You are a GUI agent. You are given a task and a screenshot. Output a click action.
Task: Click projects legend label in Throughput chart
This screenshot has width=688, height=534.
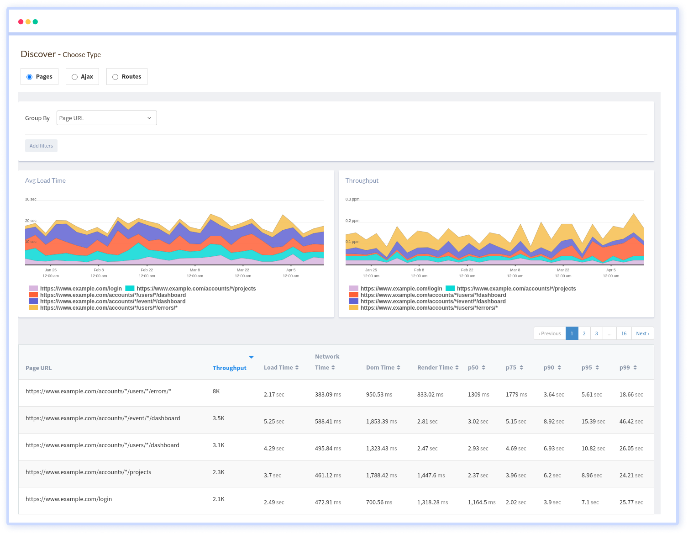tap(516, 289)
